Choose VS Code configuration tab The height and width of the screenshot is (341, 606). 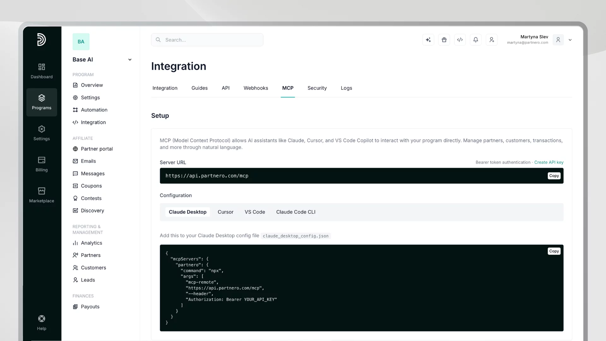255,212
